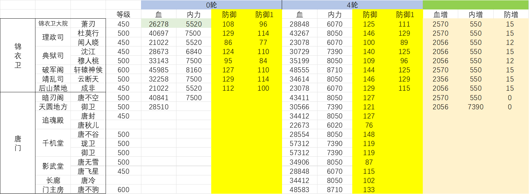Click the inner power value '6020'
This screenshot has height=194, width=529.
(335, 125)
